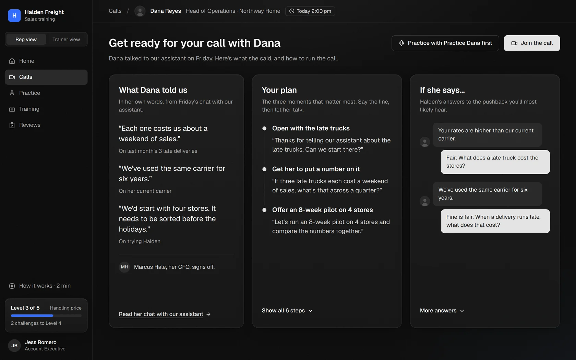Click the Calls video camera icon
The width and height of the screenshot is (576, 360).
pos(12,77)
